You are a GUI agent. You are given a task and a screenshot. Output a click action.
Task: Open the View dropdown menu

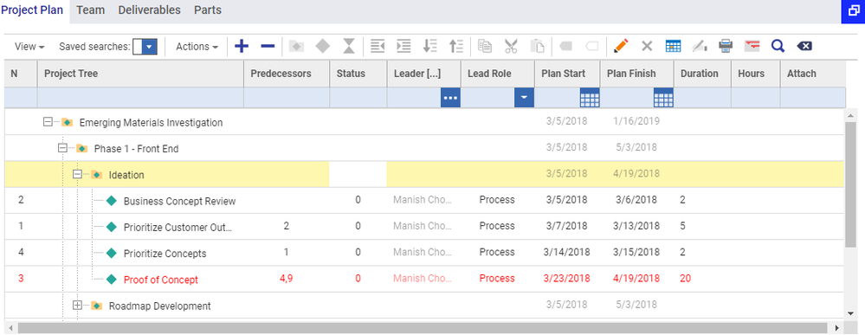click(29, 47)
